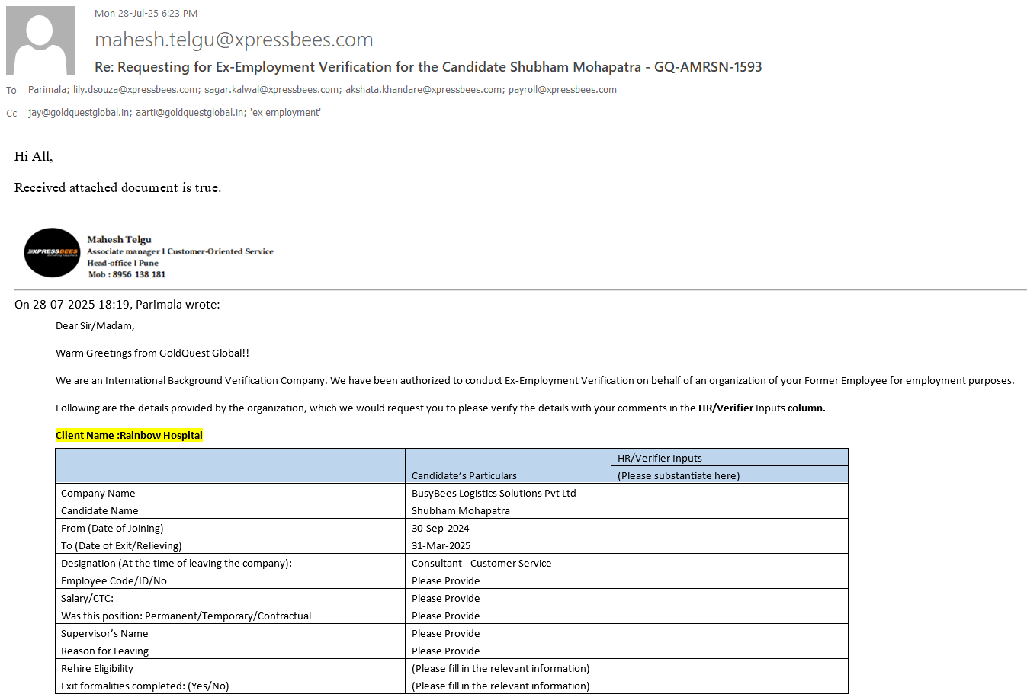Click the HR/Verifier Inputs cell for Company Name

729,493
